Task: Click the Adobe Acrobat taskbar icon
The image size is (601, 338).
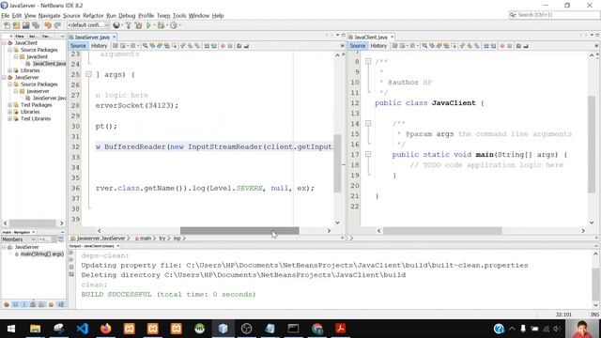Action: 340,329
